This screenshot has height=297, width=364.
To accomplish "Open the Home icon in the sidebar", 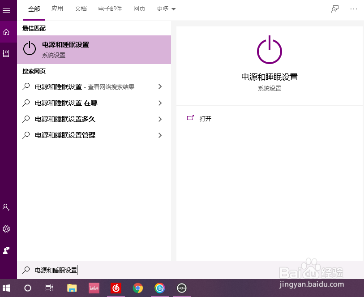I will coord(6,32).
